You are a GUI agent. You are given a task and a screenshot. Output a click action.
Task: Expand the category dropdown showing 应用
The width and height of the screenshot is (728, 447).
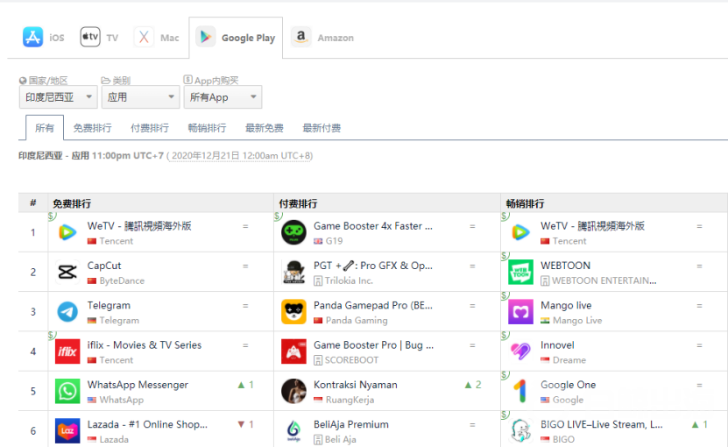(140, 97)
